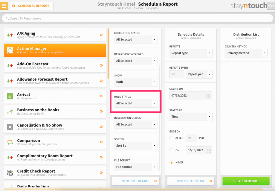The height and width of the screenshot is (191, 275).
Task: Go back to Scheduled Reports
Action: 32,6
